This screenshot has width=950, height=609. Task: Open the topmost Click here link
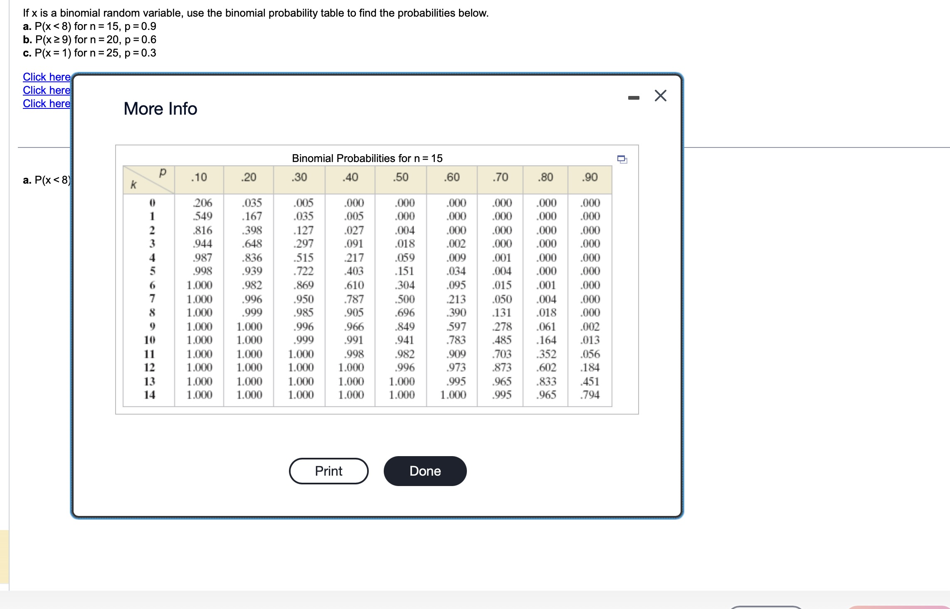point(47,77)
